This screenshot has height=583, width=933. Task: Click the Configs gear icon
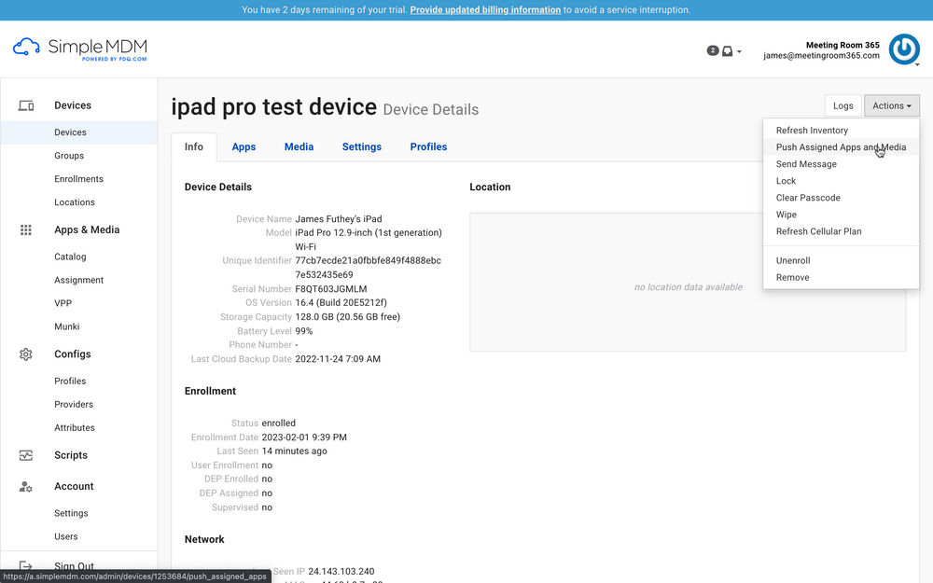[25, 354]
